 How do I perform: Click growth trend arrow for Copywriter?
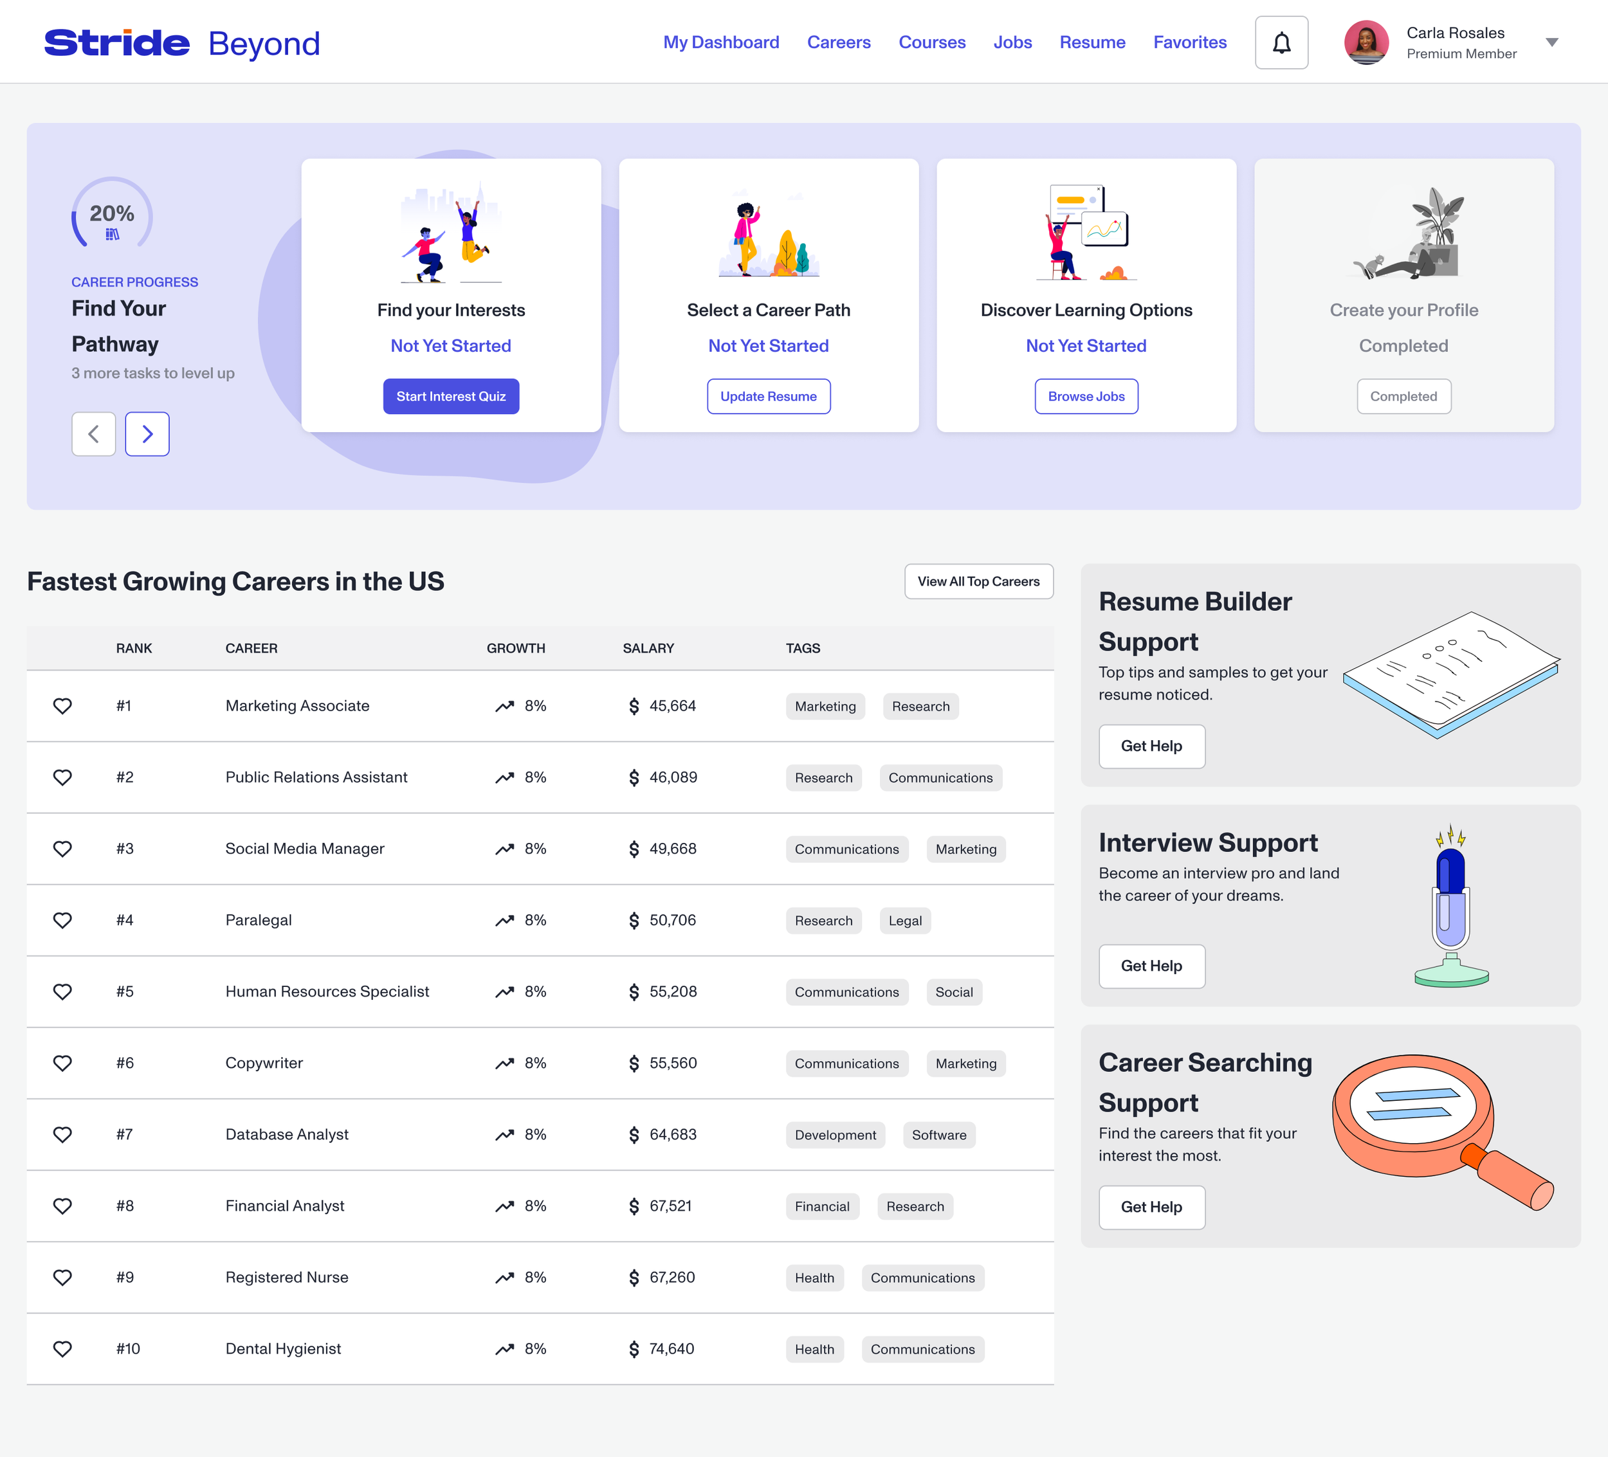[504, 1063]
